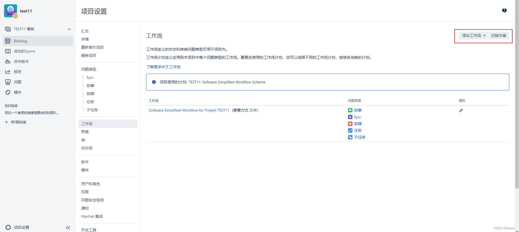Screen dimensions: 519x232
Task: Select 问题安全级别 in settings navigation
Action: pos(92,200)
